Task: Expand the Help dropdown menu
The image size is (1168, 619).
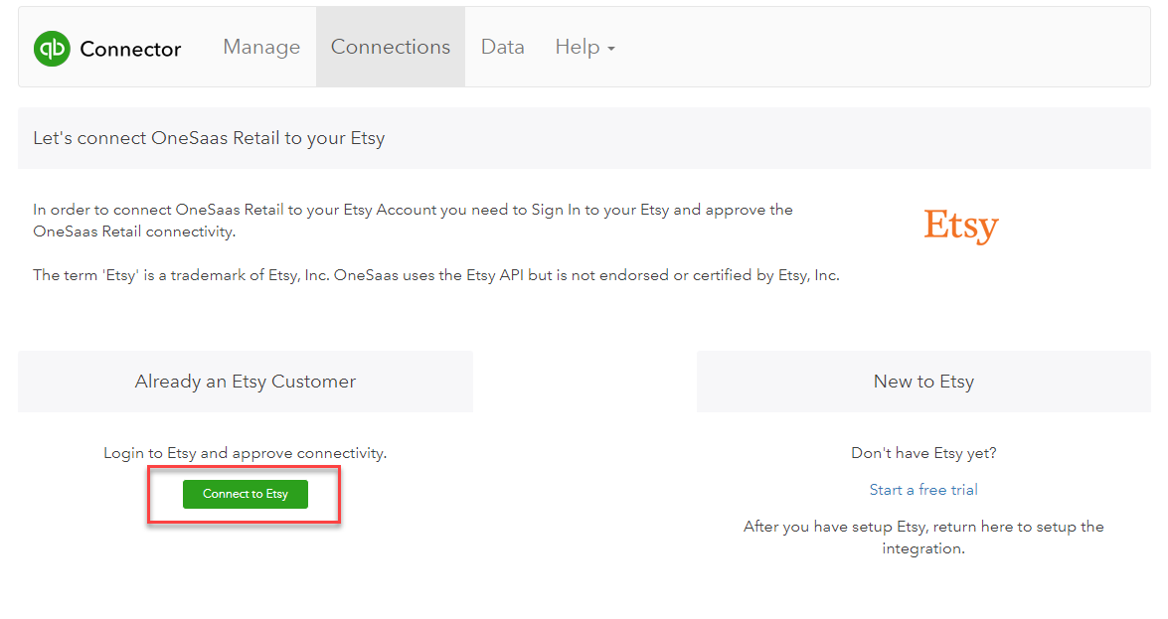Action: click(x=584, y=47)
